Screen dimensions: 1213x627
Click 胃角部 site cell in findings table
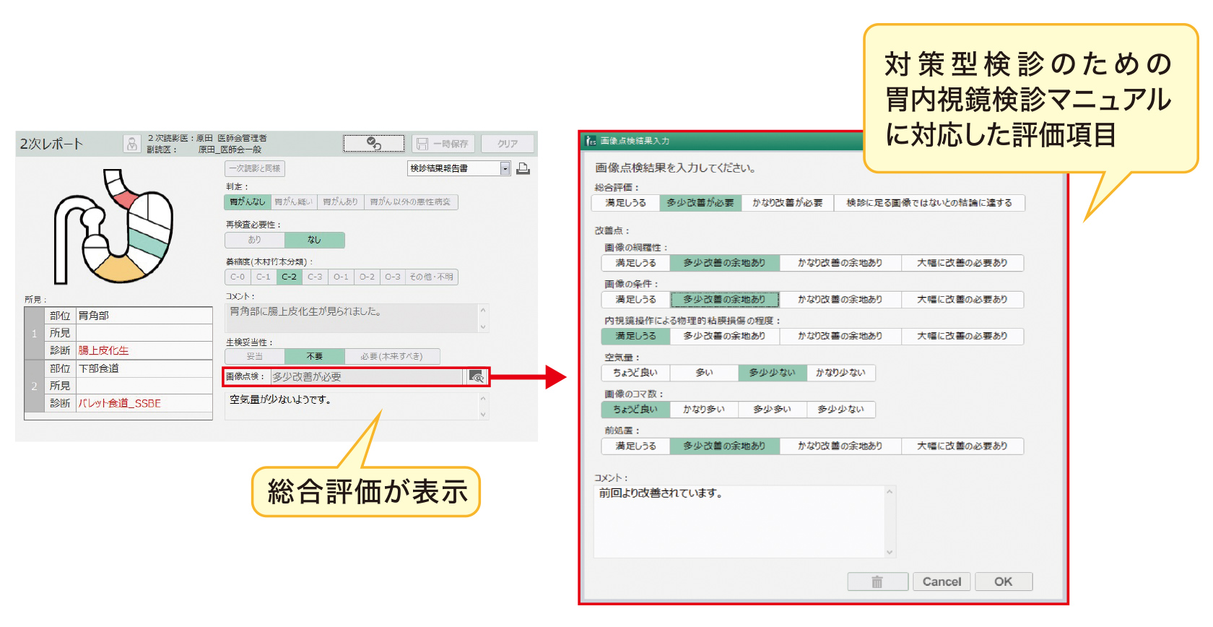144,316
